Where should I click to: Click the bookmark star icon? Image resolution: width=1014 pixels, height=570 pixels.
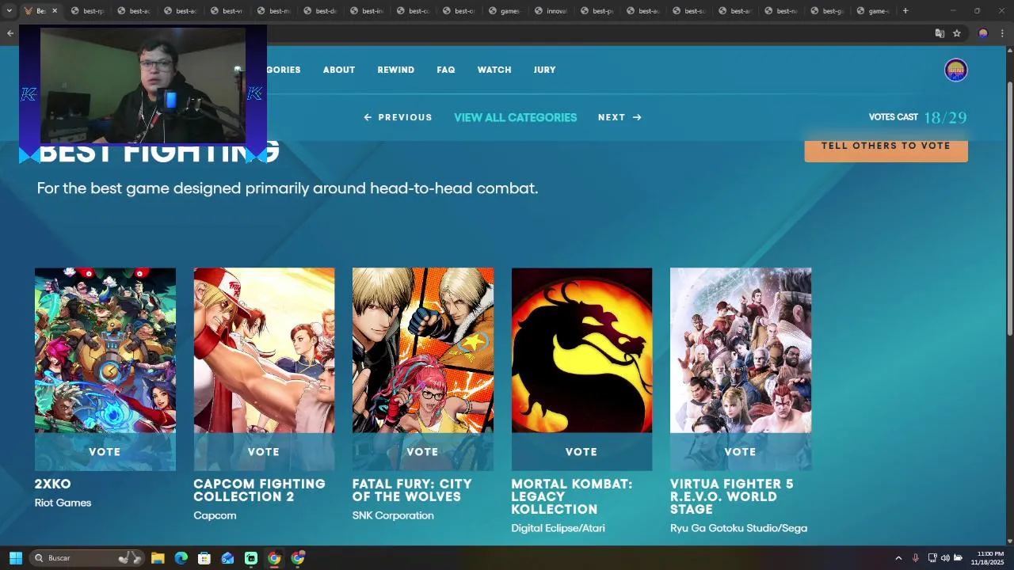click(x=957, y=33)
